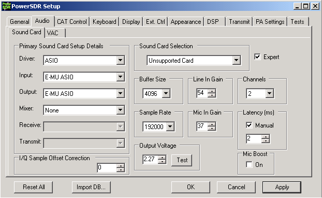This screenshot has width=322, height=198.
Task: Click the Test output voltage button
Action: pos(182,160)
